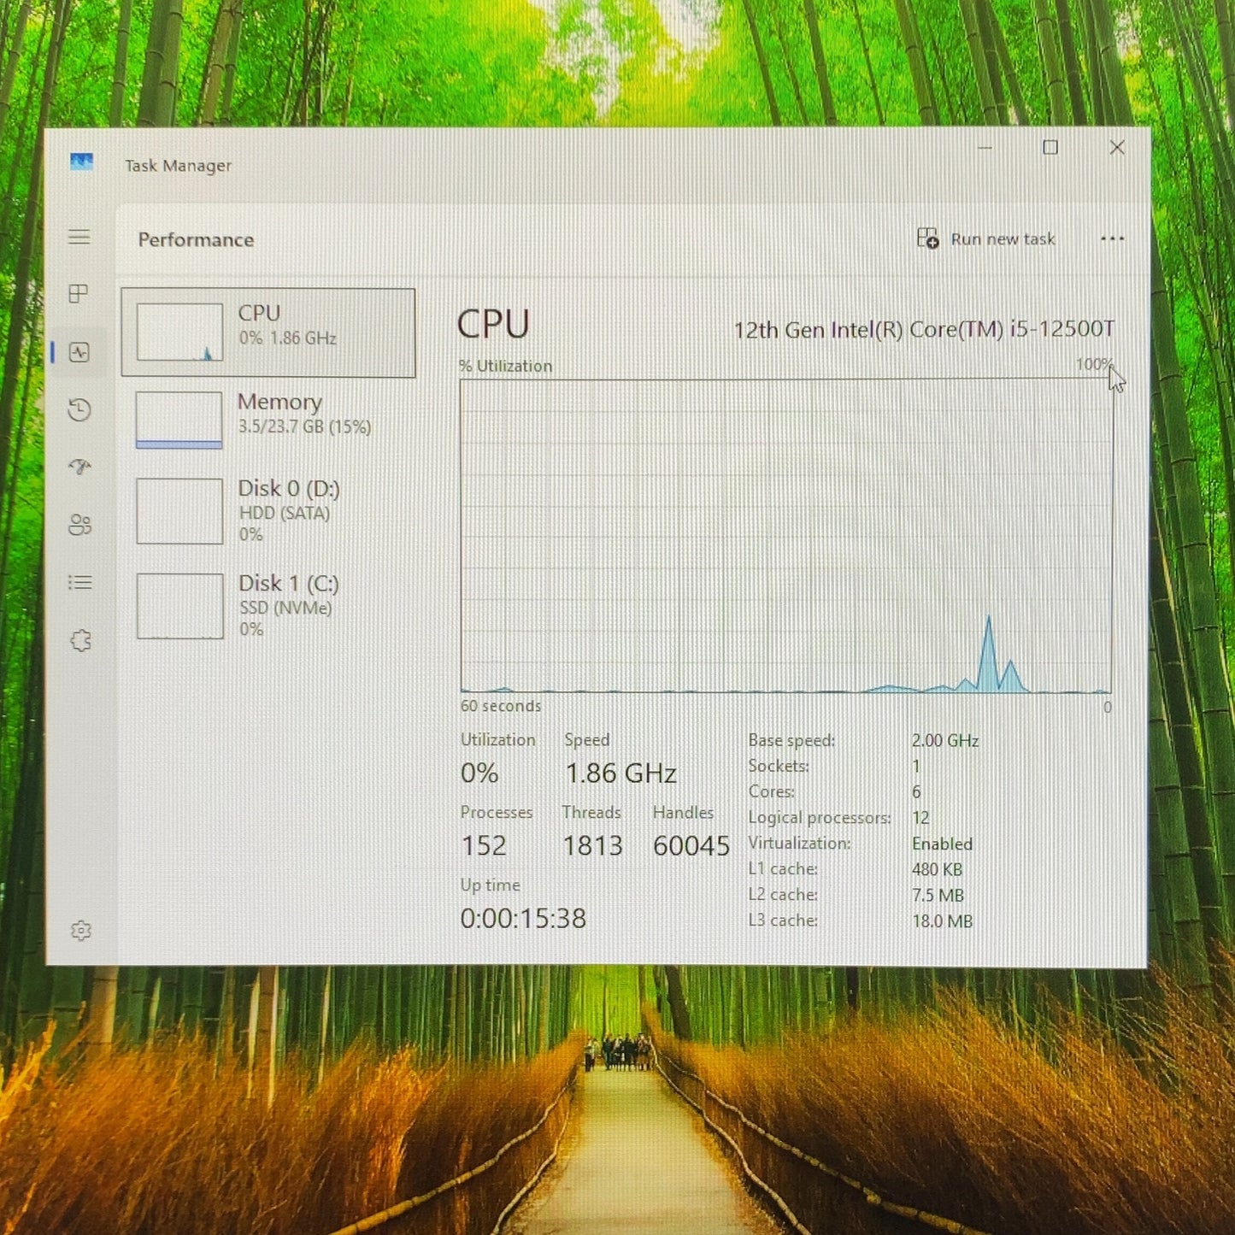Open the Services page icon
Image resolution: width=1235 pixels, height=1235 pixels.
pyautogui.click(x=80, y=640)
